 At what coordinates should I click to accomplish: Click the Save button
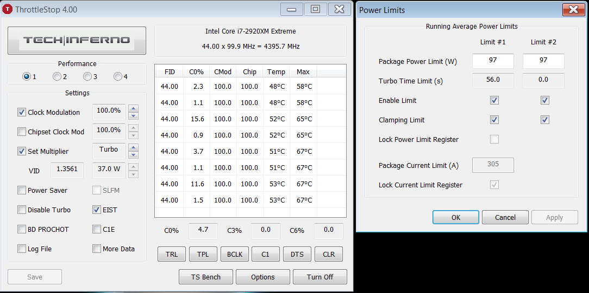(x=35, y=277)
